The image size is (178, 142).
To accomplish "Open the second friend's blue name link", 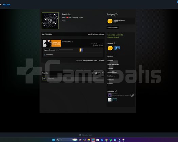I will tap(115, 99).
